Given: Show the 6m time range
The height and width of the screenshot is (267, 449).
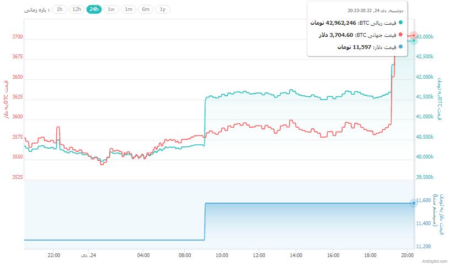Looking at the screenshot, I should point(146,9).
